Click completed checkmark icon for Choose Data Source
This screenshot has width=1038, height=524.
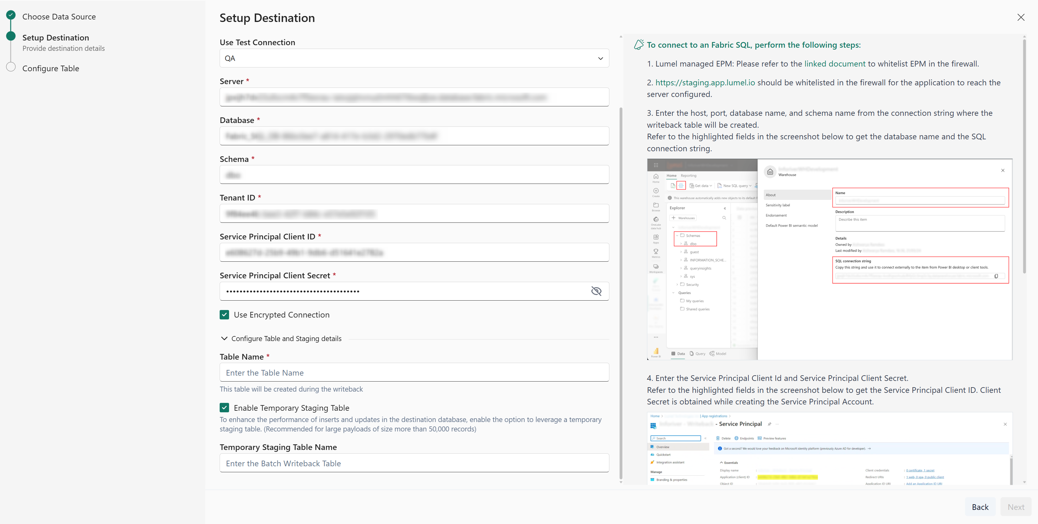pyautogui.click(x=11, y=15)
